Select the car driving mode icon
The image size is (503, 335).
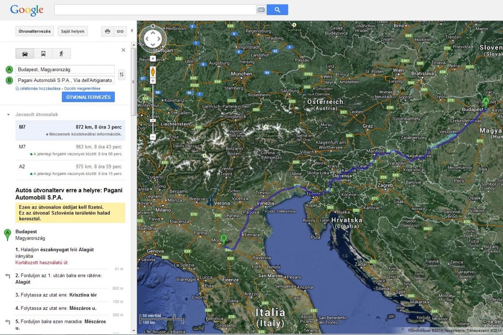click(x=25, y=54)
